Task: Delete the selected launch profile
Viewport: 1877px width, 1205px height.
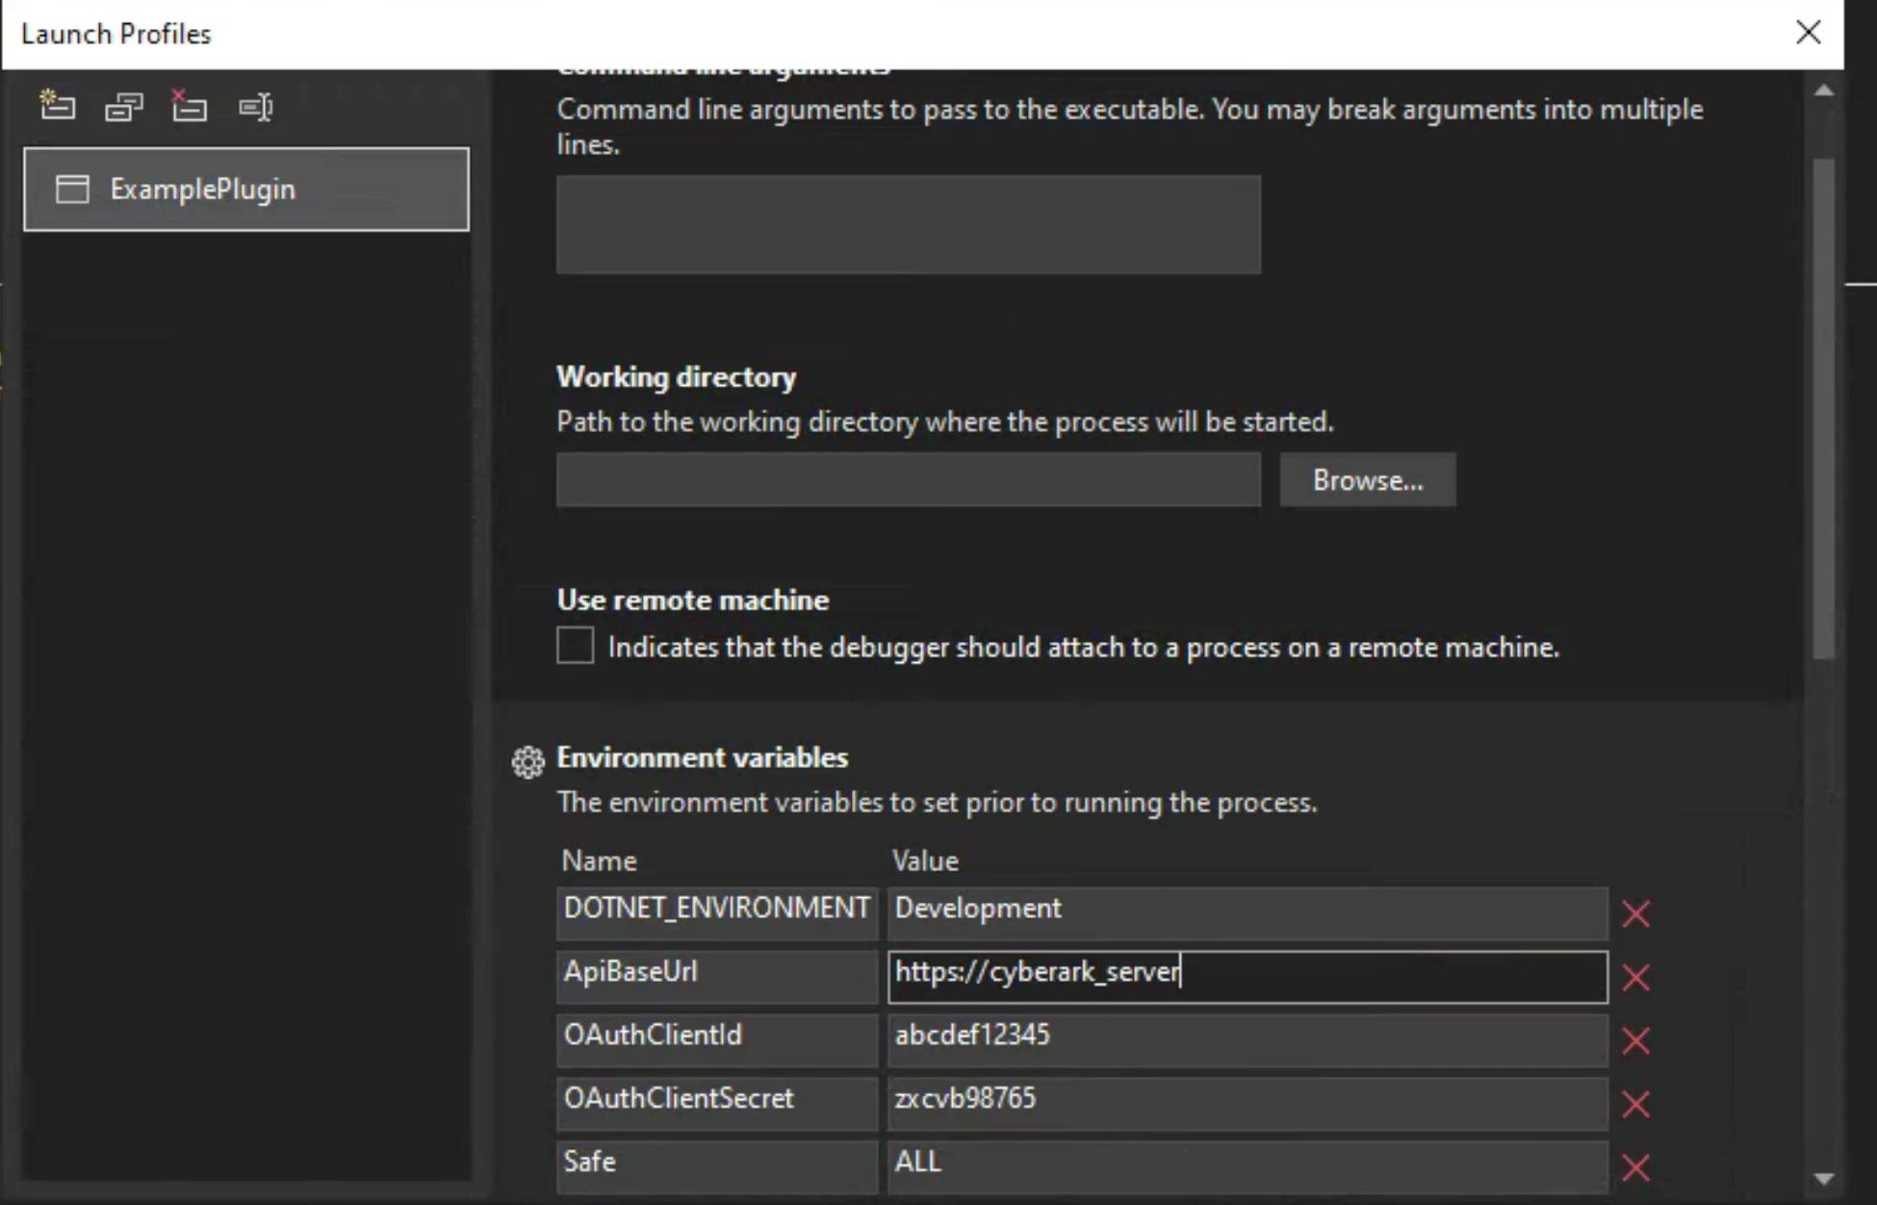Action: tap(189, 106)
